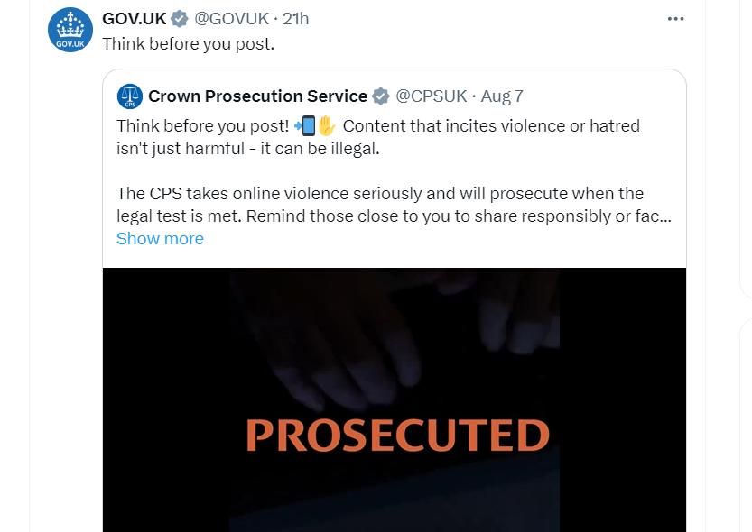The image size is (752, 532).
Task: Click the orange PROSECUTED caption in video
Action: pos(397,435)
